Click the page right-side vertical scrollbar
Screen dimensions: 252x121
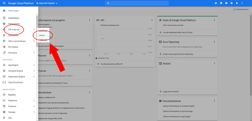click(x=251, y=55)
